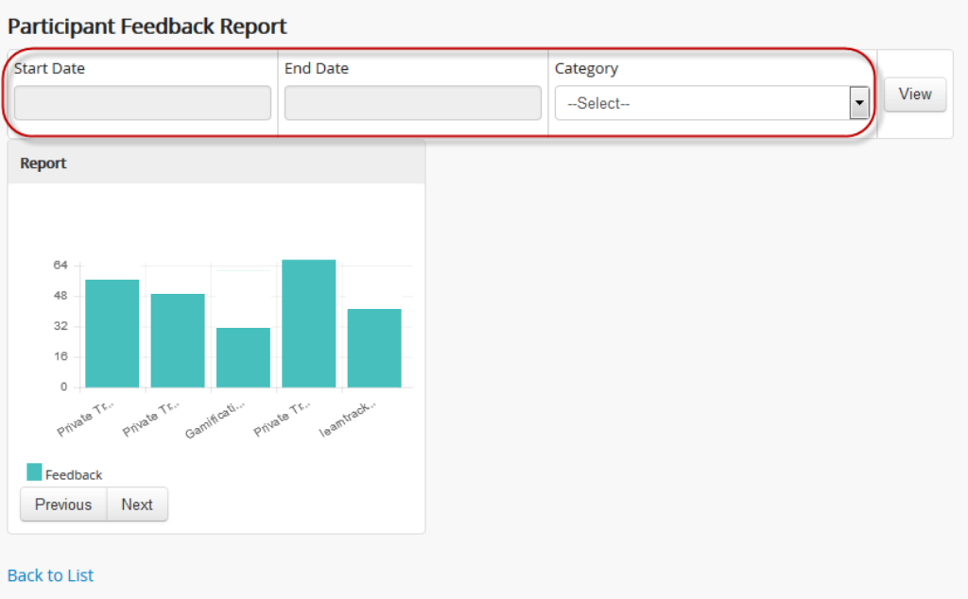Click the 32 y-axis value
968x599 pixels.
point(60,326)
